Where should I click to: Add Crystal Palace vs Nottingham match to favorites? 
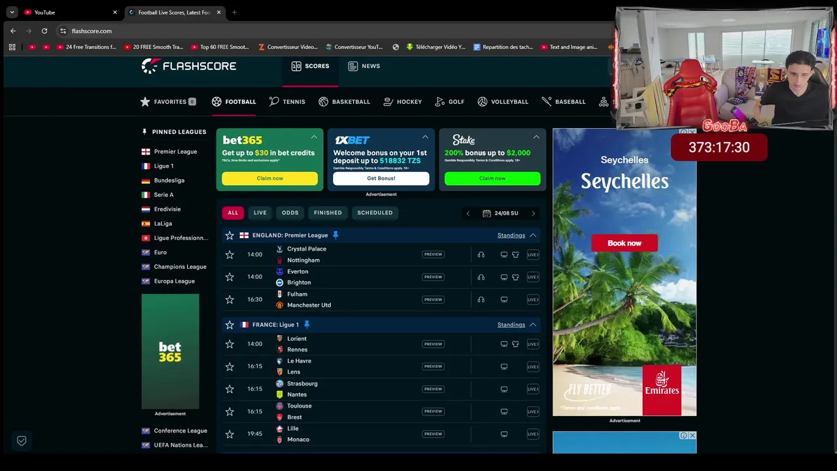click(x=230, y=254)
